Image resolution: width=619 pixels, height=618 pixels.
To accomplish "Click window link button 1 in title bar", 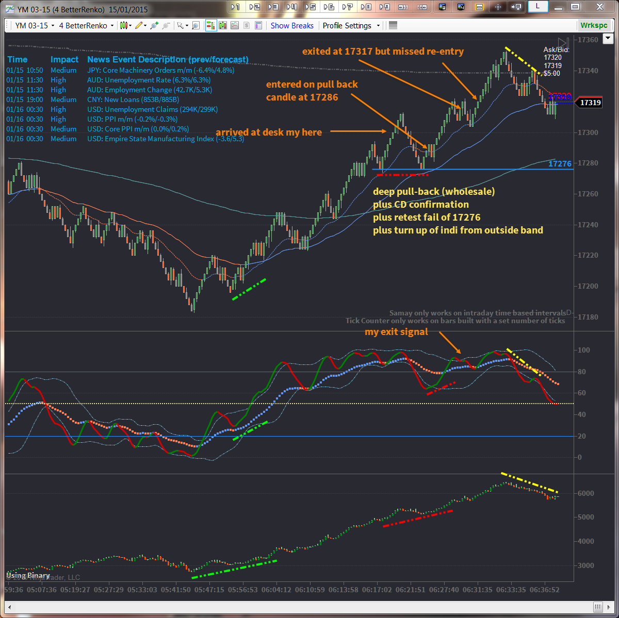I will [235, 7].
